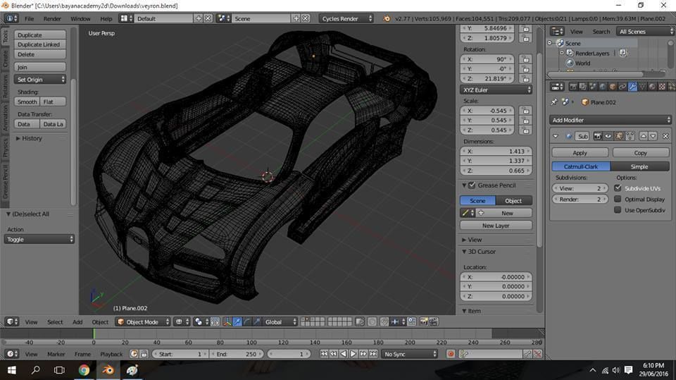Open the Render menu in top bar

point(52,18)
